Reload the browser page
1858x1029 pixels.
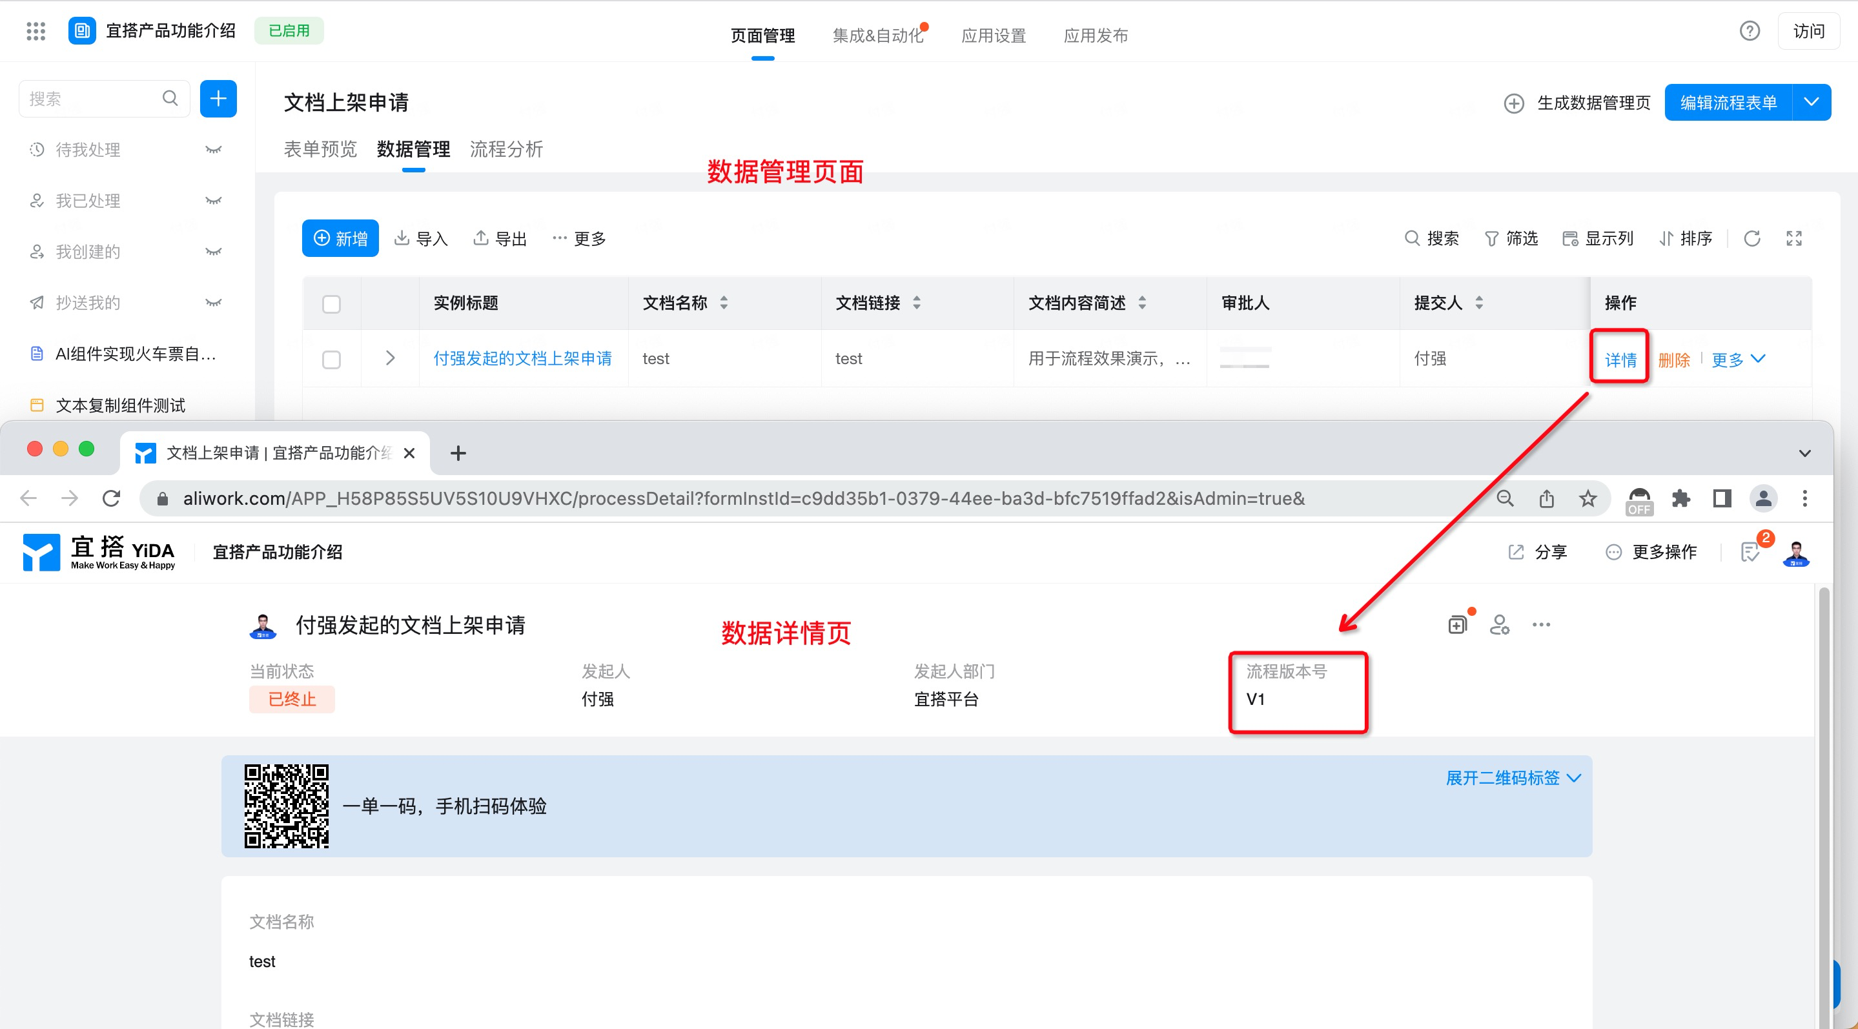[111, 498]
